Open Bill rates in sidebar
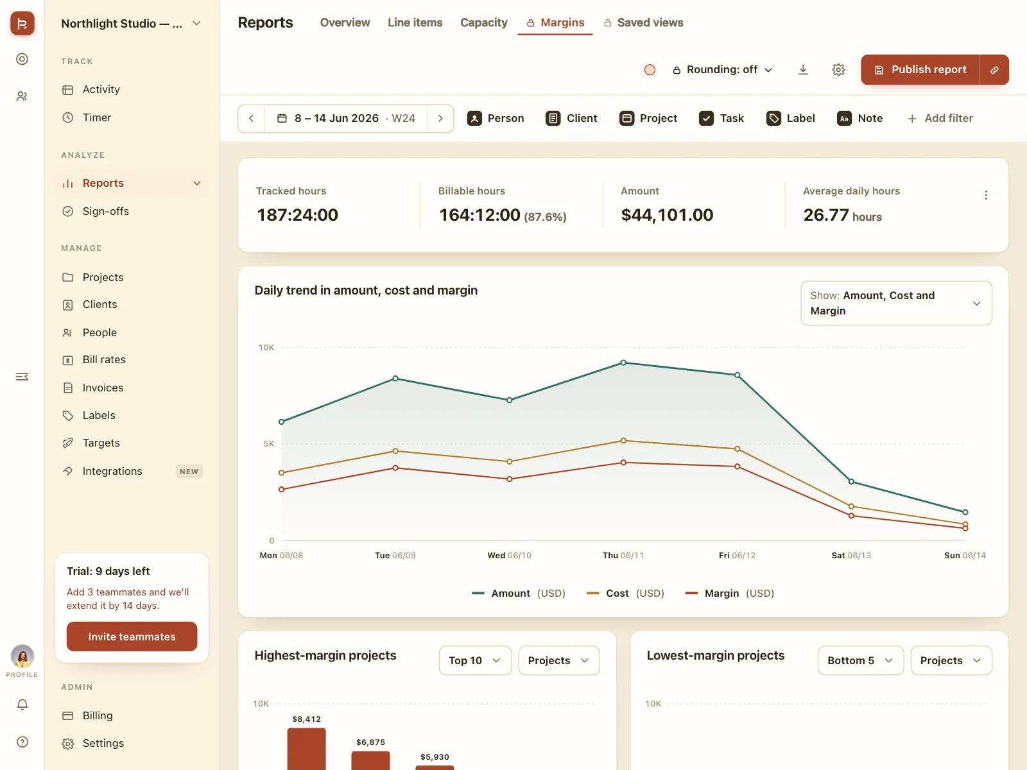Viewport: 1027px width, 770px height. [x=132, y=360]
